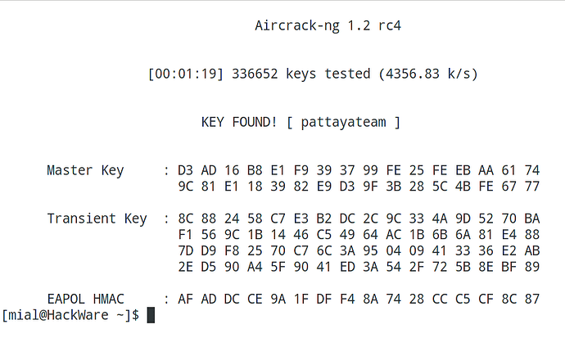Click the Transient Key label

click(97, 219)
